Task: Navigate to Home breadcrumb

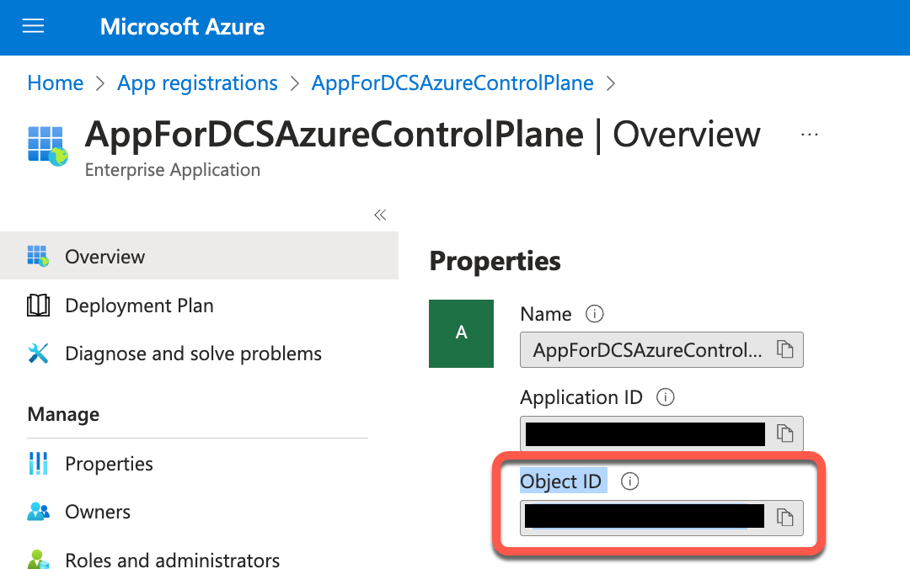Action: (56, 83)
